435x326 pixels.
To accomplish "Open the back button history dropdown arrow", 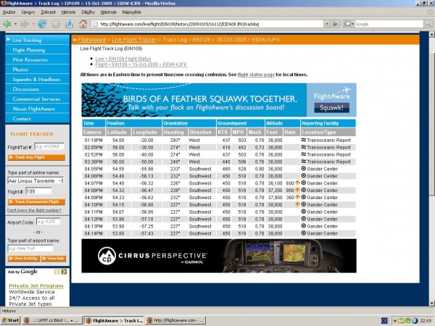I will 15,24.
